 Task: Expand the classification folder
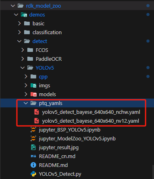point(19,32)
